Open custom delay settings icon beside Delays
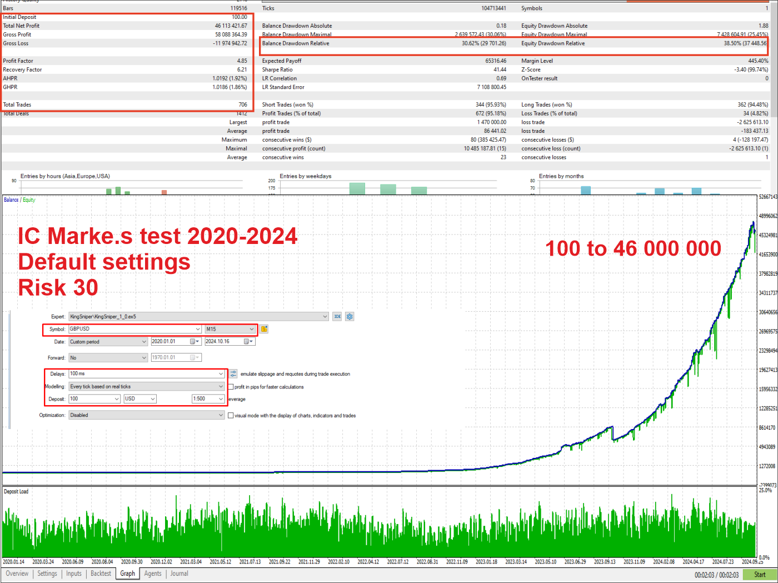Screen dimensions: 778x583 point(233,373)
